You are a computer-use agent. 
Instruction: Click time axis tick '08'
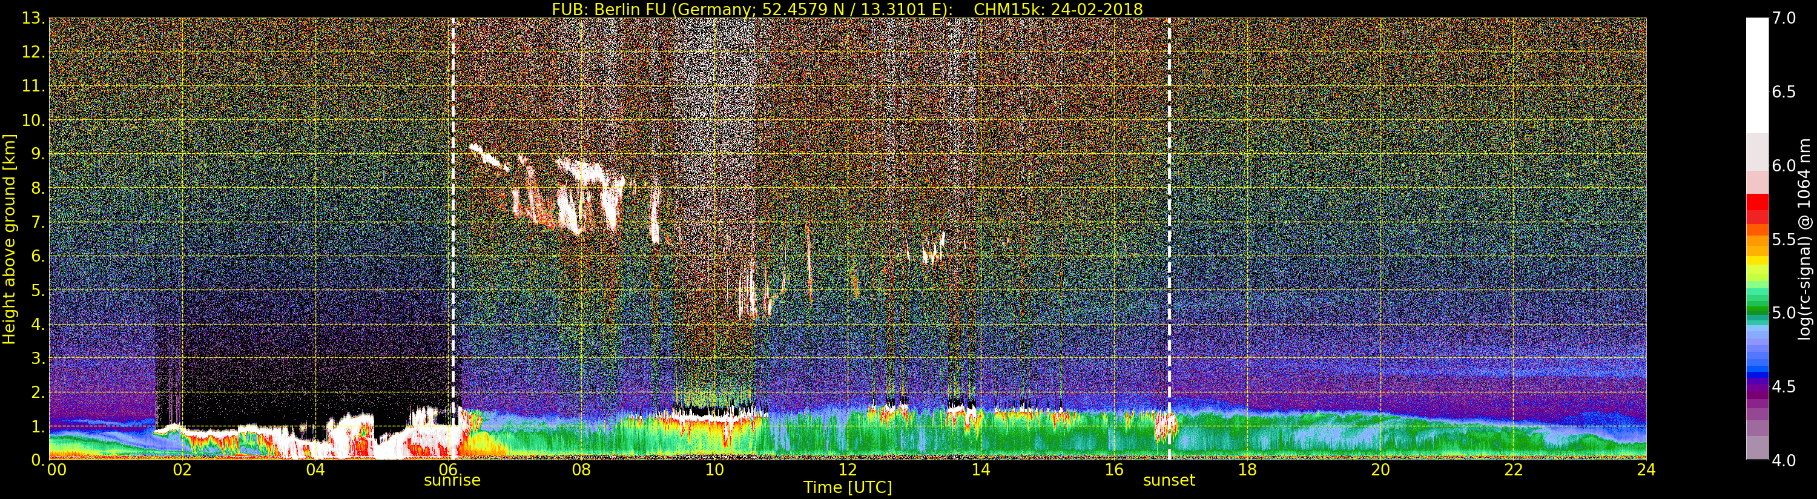coord(581,469)
